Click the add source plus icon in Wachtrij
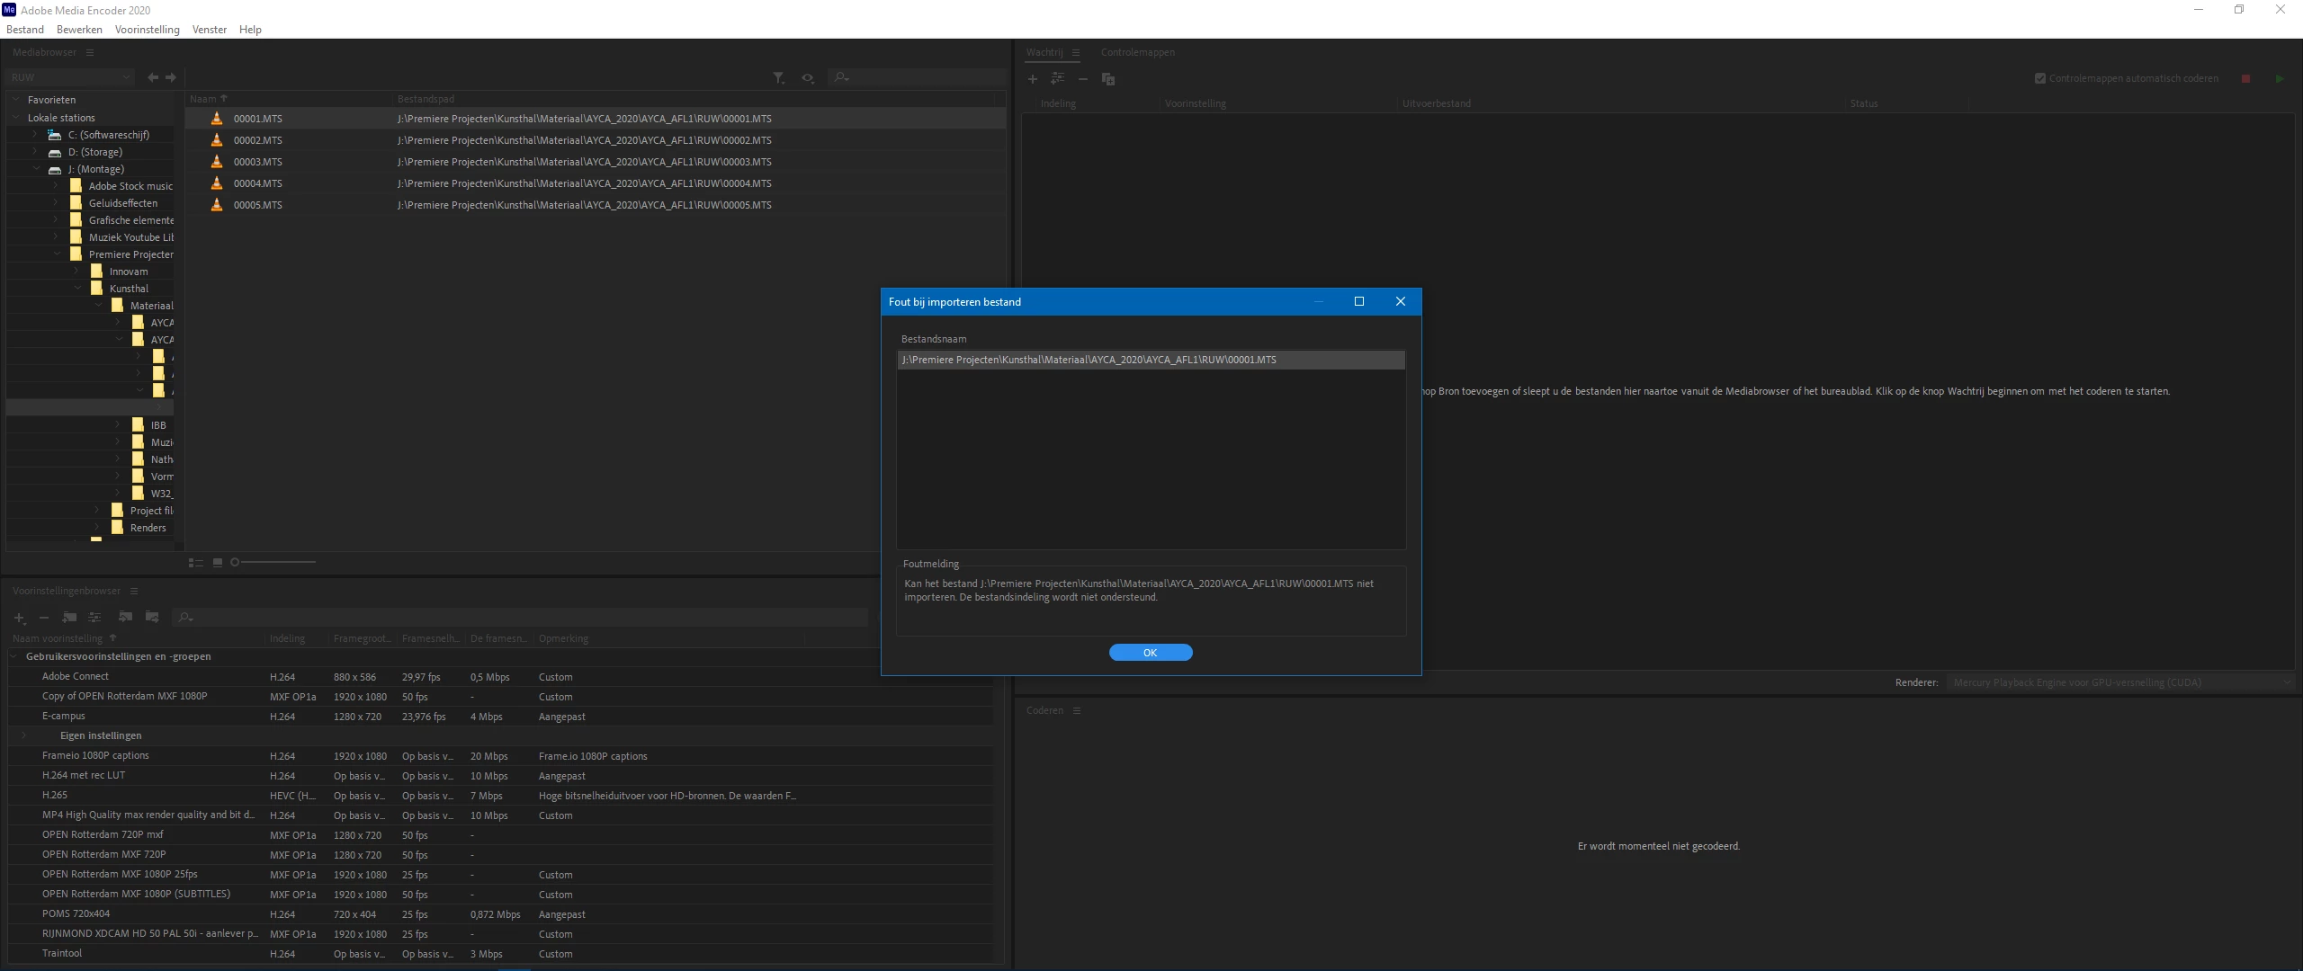 coord(1033,79)
